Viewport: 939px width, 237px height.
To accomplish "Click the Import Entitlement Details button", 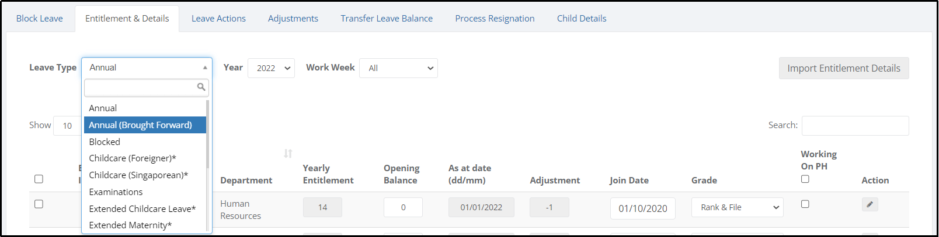I will (x=844, y=68).
